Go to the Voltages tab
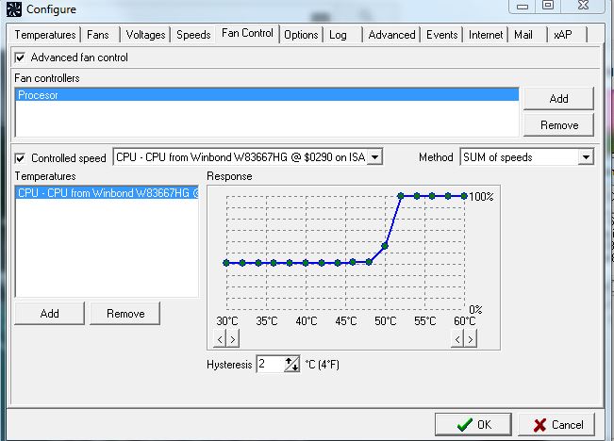The width and height of the screenshot is (614, 441). (145, 35)
